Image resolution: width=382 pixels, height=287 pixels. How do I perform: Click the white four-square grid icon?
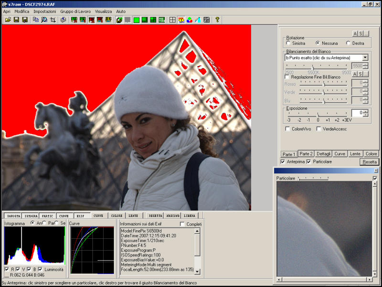pos(172,20)
